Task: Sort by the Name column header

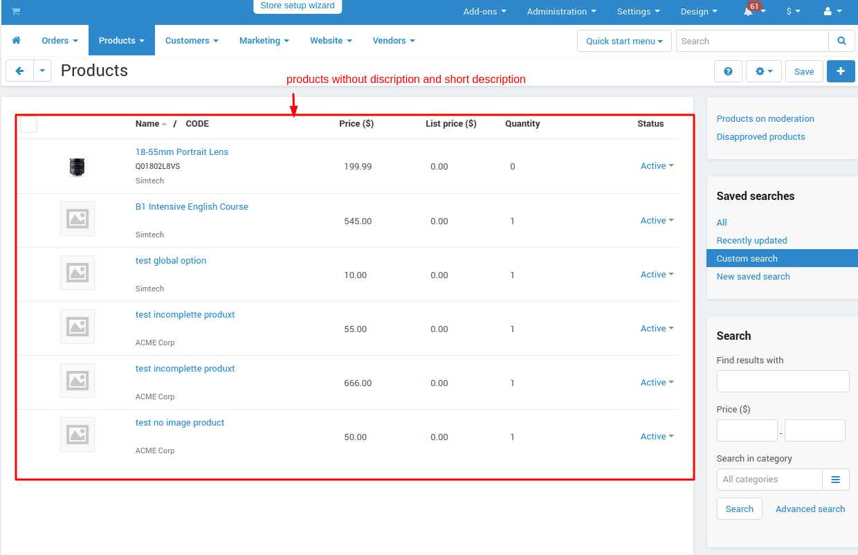Action: (x=151, y=124)
